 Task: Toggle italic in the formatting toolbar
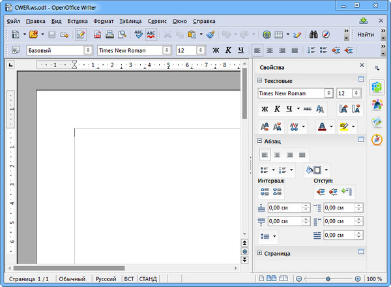pyautogui.click(x=229, y=50)
